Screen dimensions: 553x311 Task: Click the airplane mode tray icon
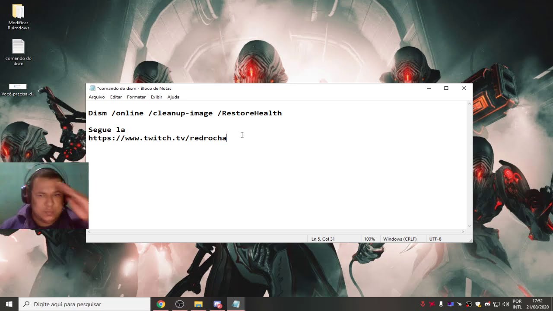(x=460, y=304)
